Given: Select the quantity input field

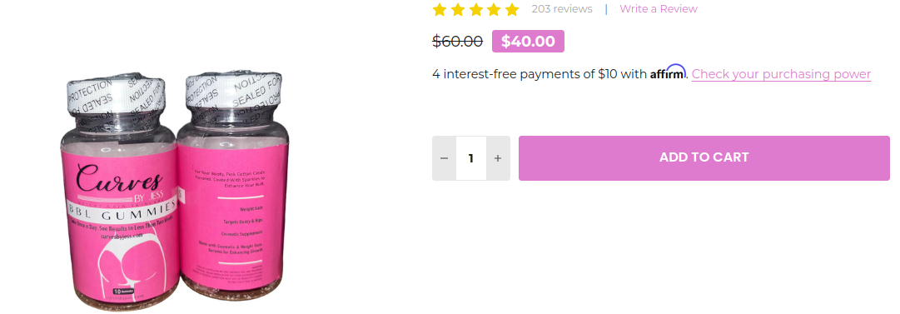Looking at the screenshot, I should click(x=471, y=158).
